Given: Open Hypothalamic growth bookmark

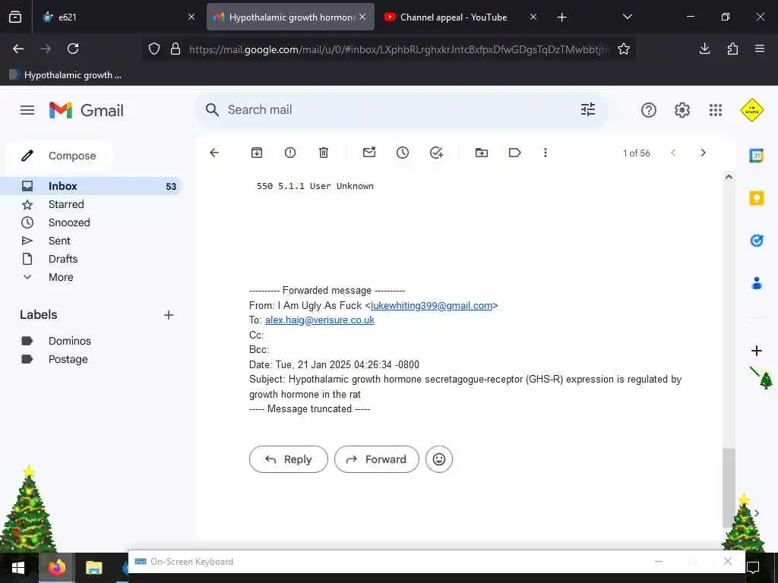Looking at the screenshot, I should tap(65, 75).
